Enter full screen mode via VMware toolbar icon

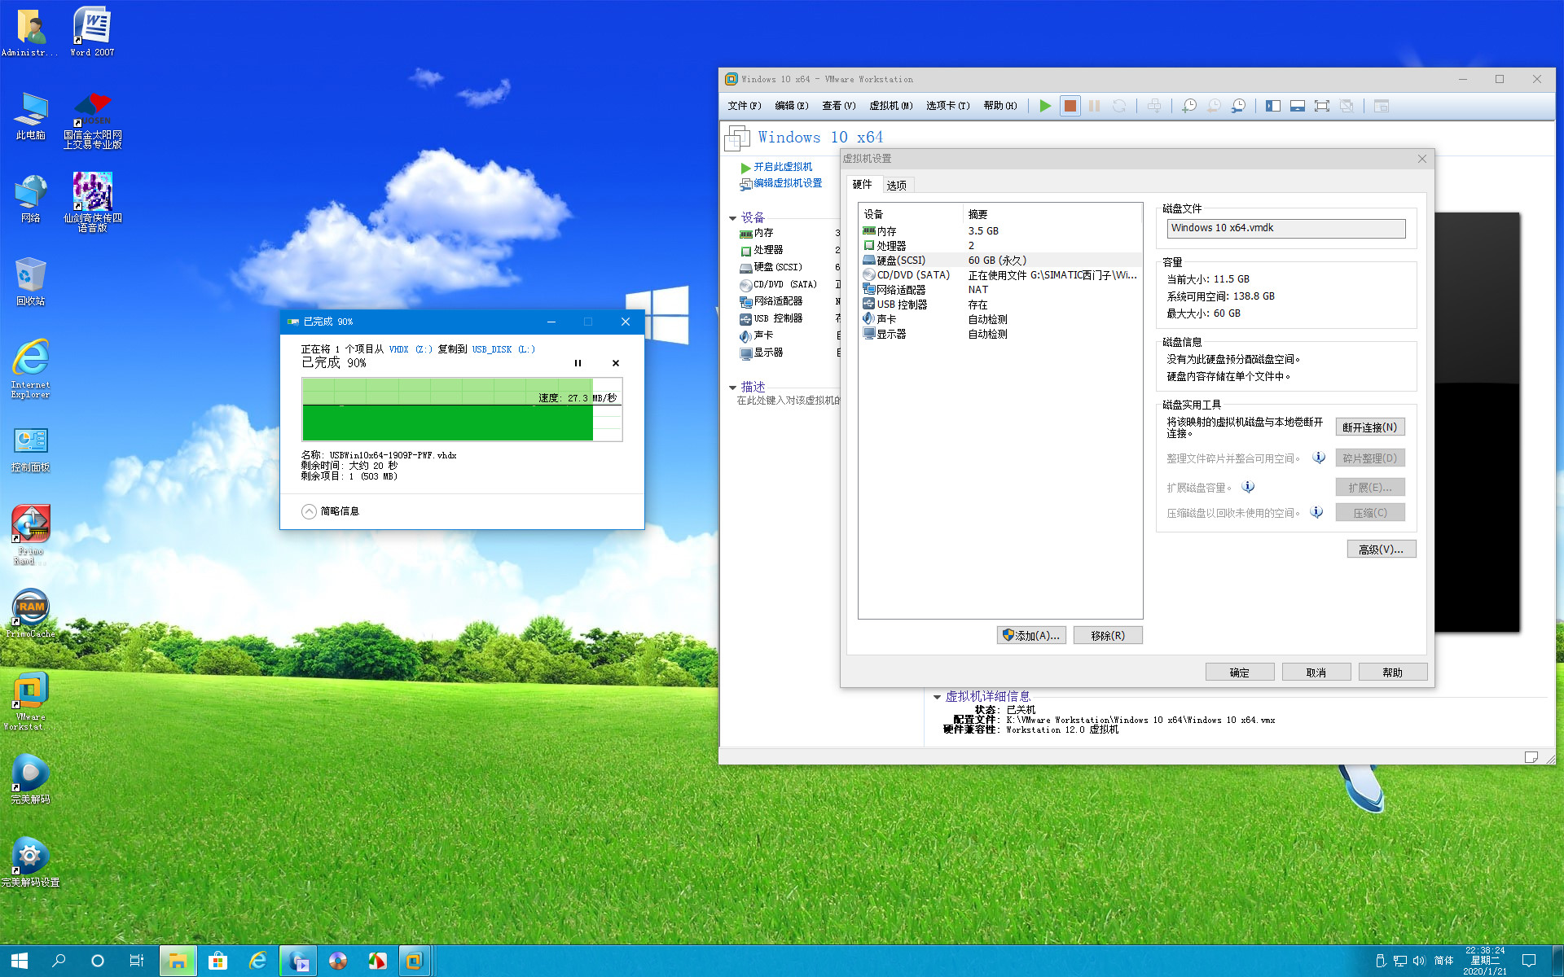point(1322,106)
